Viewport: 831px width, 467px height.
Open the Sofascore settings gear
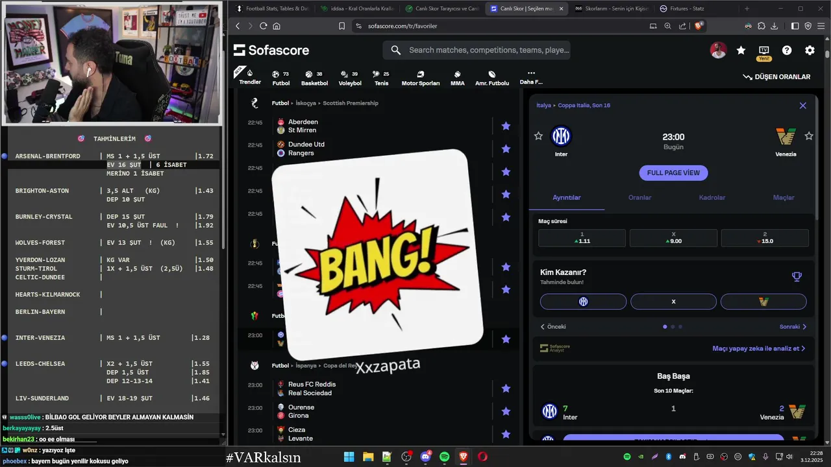(x=810, y=50)
